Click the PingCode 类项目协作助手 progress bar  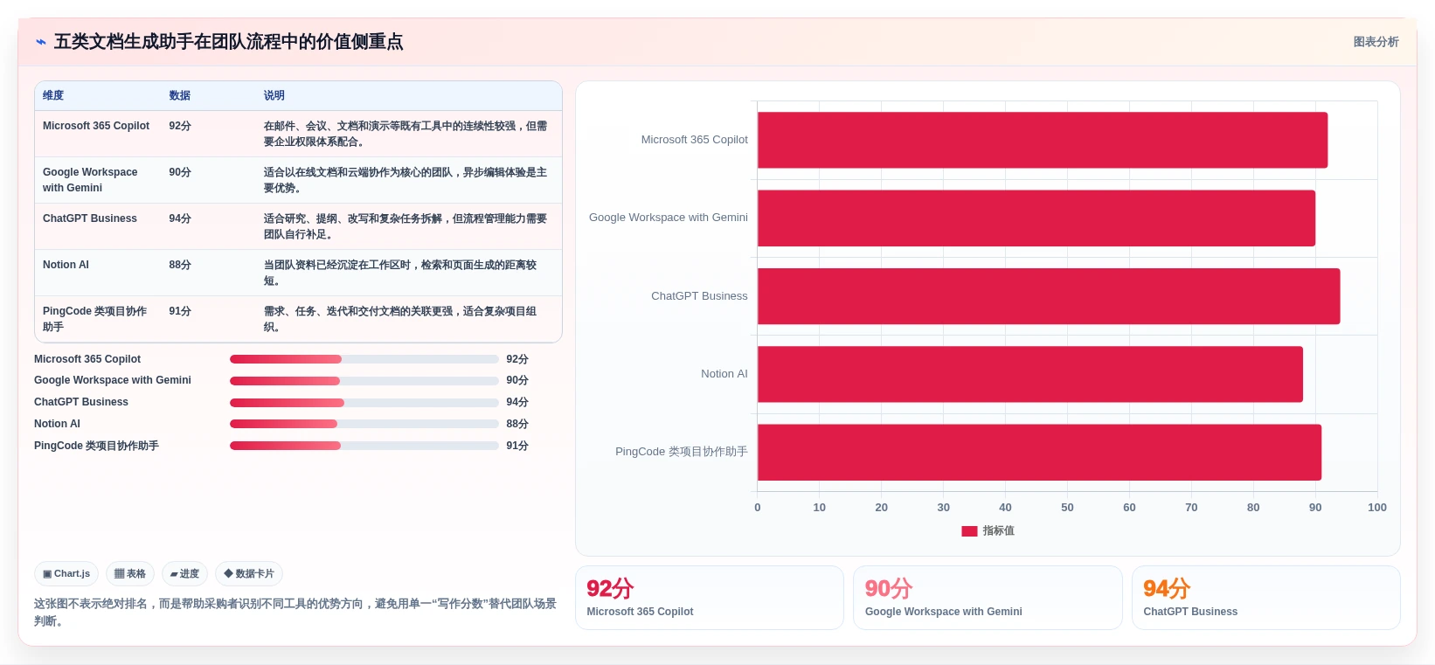[x=364, y=446]
